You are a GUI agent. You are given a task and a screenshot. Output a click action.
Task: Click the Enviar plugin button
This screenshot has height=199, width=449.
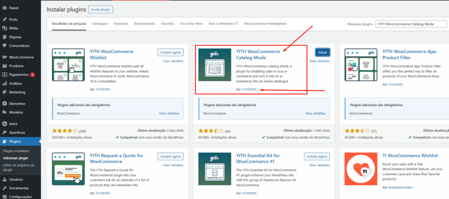click(x=101, y=10)
